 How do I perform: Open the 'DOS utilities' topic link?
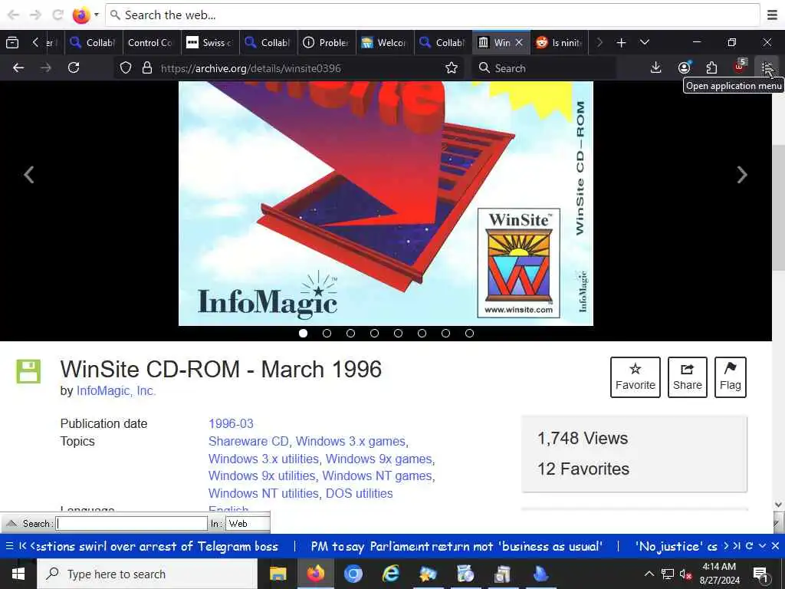coord(359,493)
